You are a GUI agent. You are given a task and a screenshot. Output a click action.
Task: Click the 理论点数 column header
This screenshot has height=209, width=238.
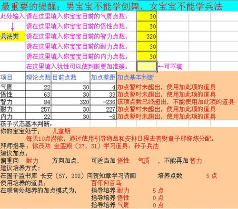(x=38, y=77)
